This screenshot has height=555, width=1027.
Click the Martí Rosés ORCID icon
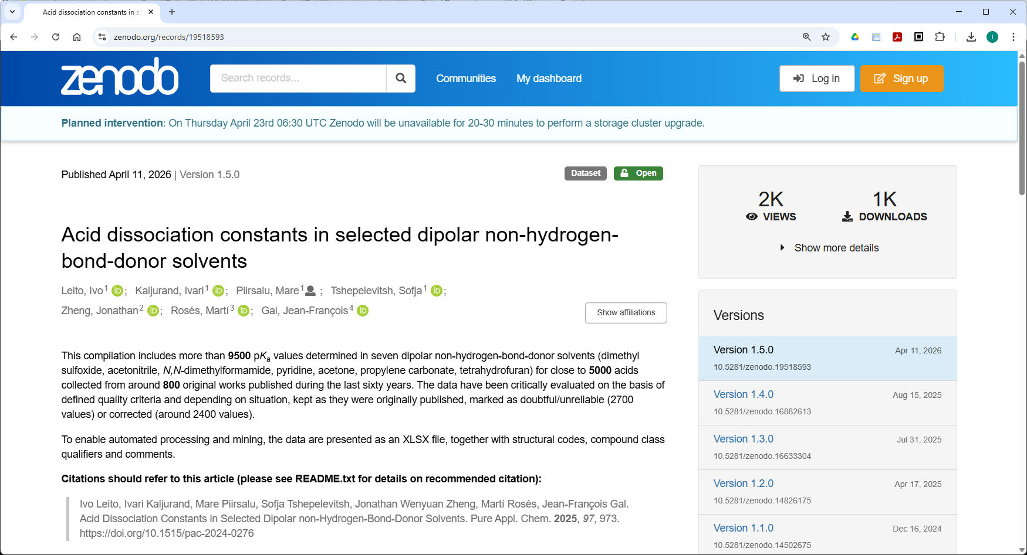[x=244, y=311]
